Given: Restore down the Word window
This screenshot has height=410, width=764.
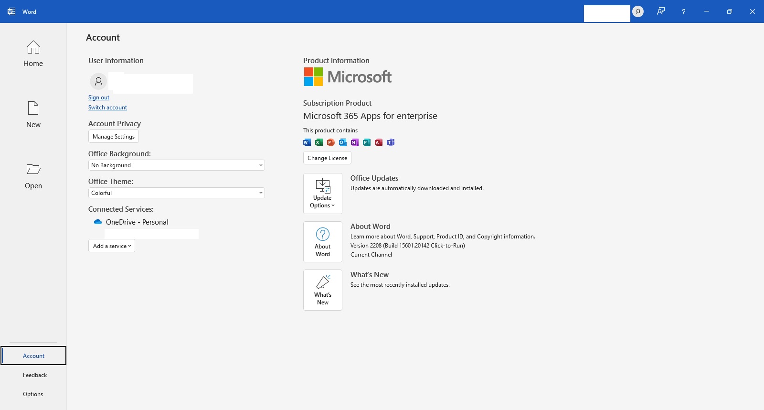Looking at the screenshot, I should [x=730, y=11].
